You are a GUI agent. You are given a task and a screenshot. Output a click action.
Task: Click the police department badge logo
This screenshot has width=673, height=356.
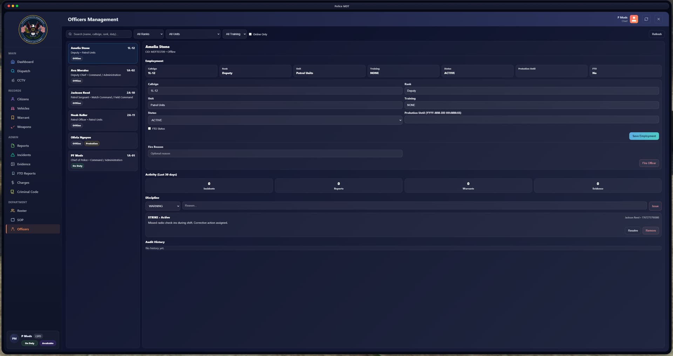pyautogui.click(x=33, y=29)
